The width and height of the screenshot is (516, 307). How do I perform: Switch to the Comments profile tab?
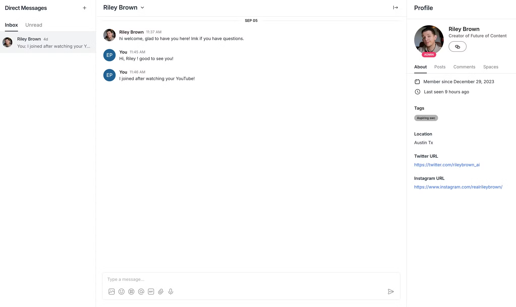click(464, 67)
